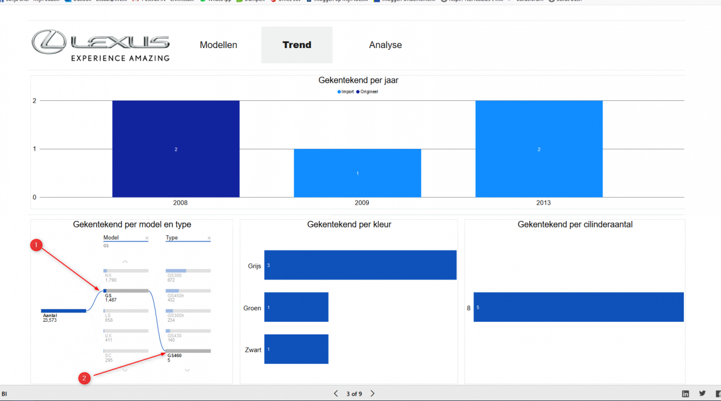Open the Modellen tab
Image resolution: width=721 pixels, height=401 pixels.
point(218,45)
